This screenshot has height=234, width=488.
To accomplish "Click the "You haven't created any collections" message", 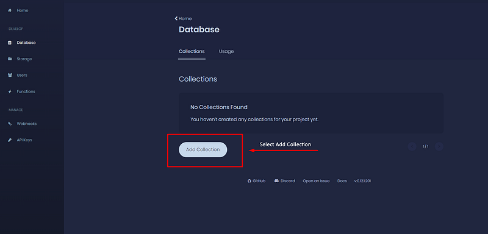I will click(254, 119).
